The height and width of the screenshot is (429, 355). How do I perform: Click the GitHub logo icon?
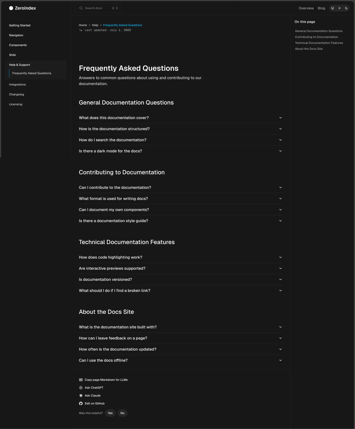coord(81,403)
